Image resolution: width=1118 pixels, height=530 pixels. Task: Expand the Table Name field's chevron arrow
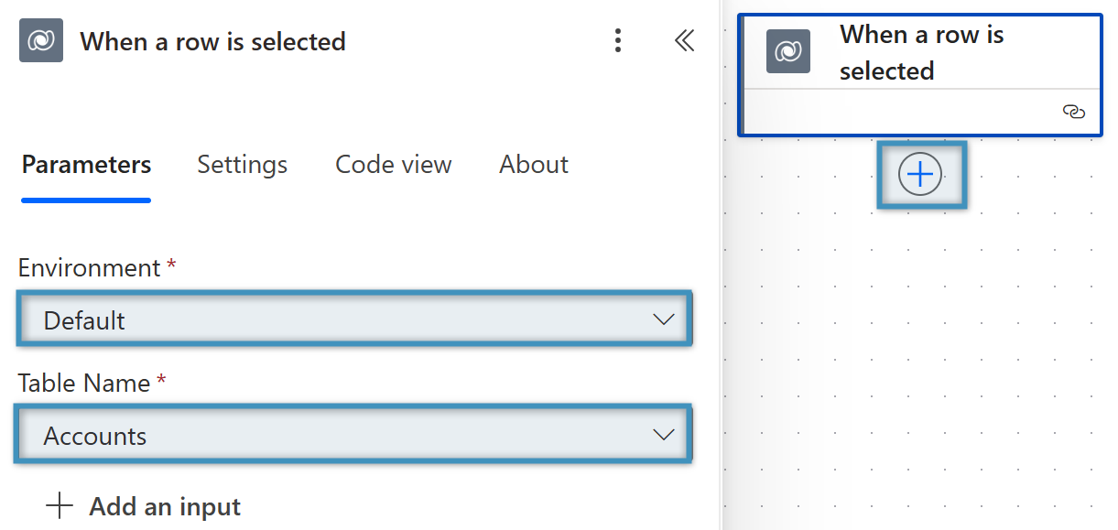[x=664, y=435]
